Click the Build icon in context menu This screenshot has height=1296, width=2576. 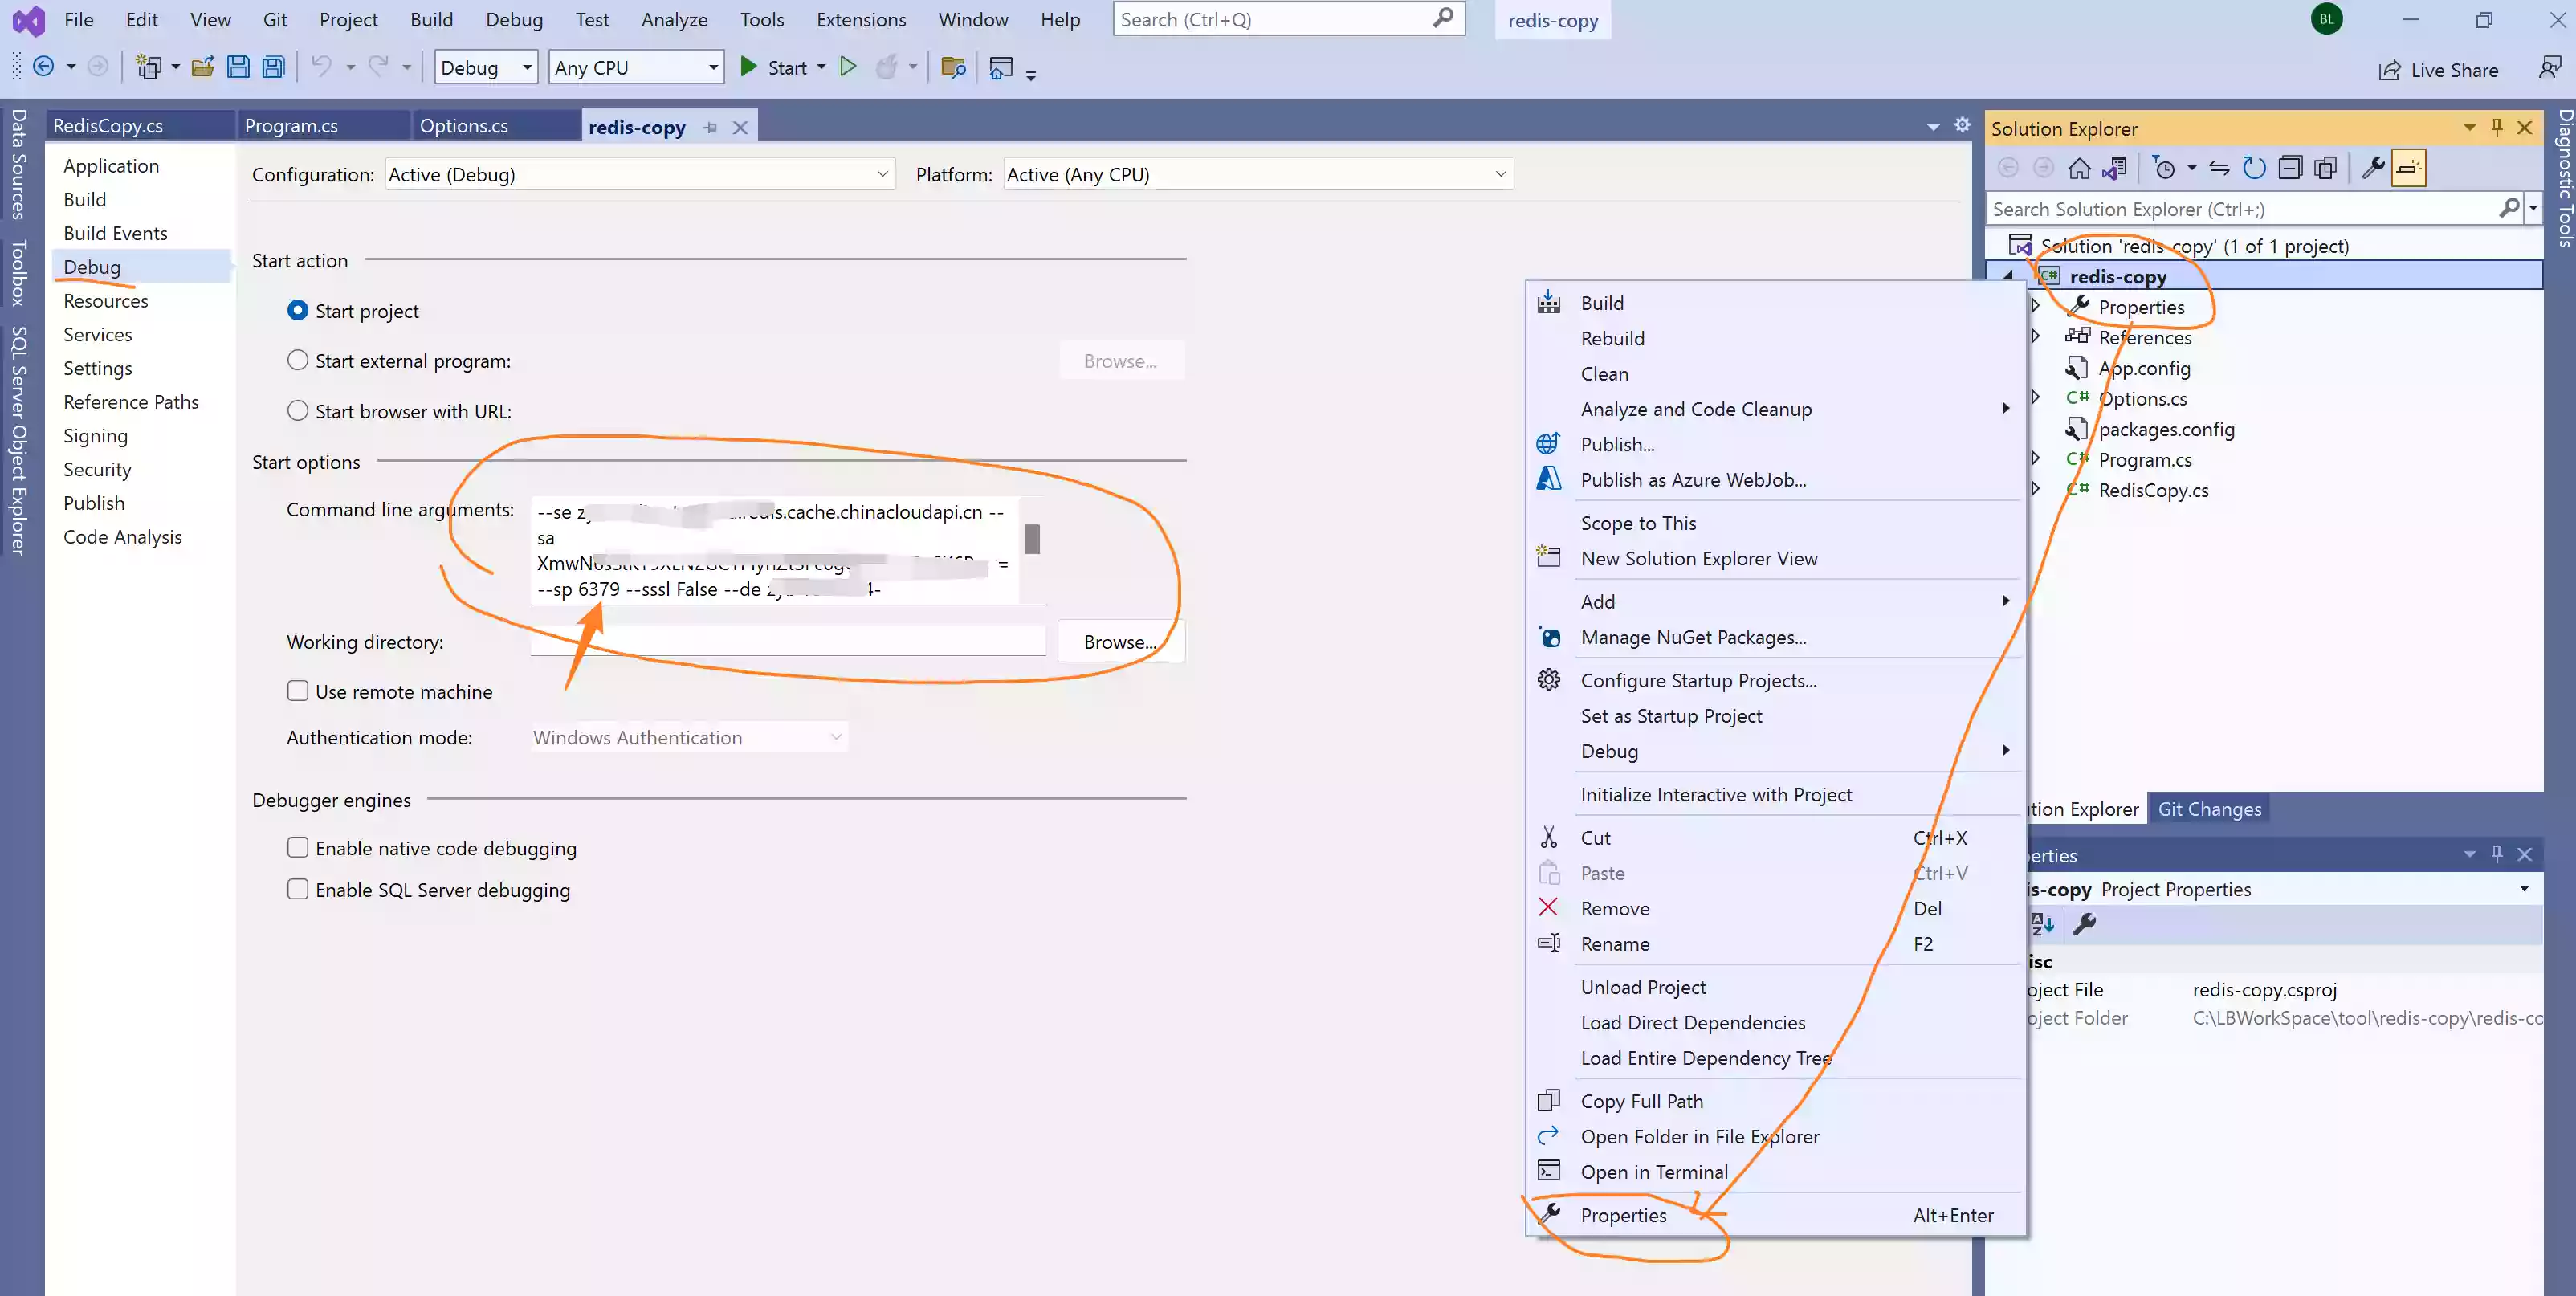(1548, 301)
